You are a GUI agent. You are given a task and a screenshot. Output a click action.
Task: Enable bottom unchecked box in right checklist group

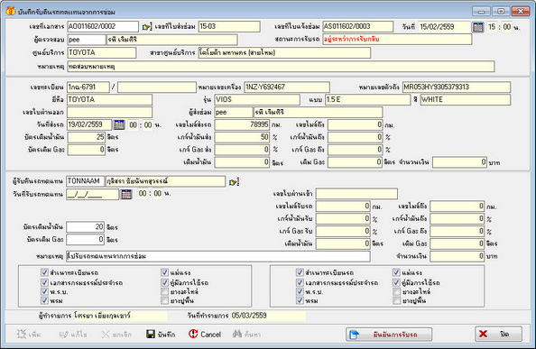396,300
